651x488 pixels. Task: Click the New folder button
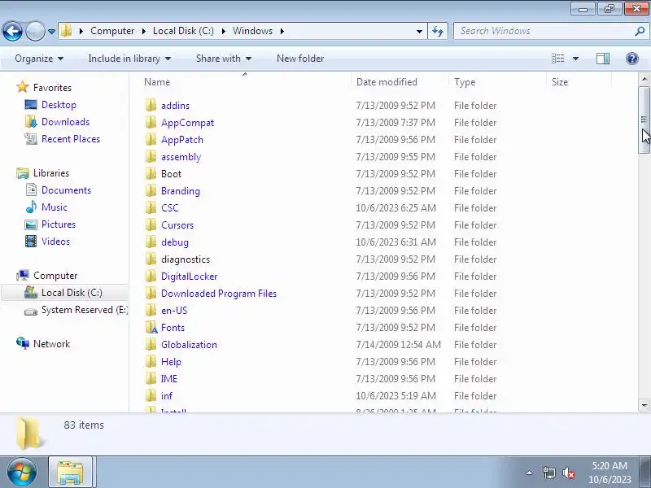300,59
